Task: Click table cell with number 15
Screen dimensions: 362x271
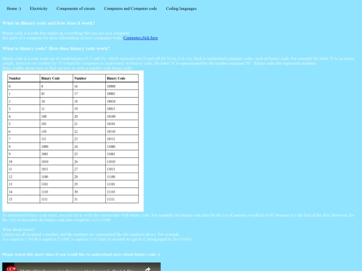Action: pyautogui.click(x=23, y=199)
